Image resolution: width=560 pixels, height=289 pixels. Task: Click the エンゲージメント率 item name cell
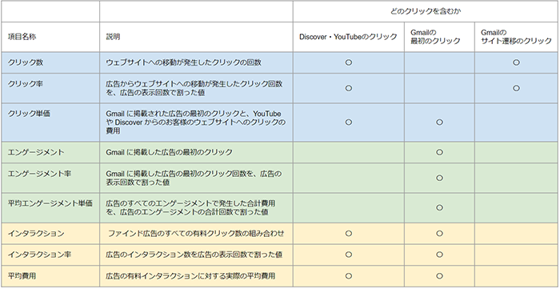point(50,178)
